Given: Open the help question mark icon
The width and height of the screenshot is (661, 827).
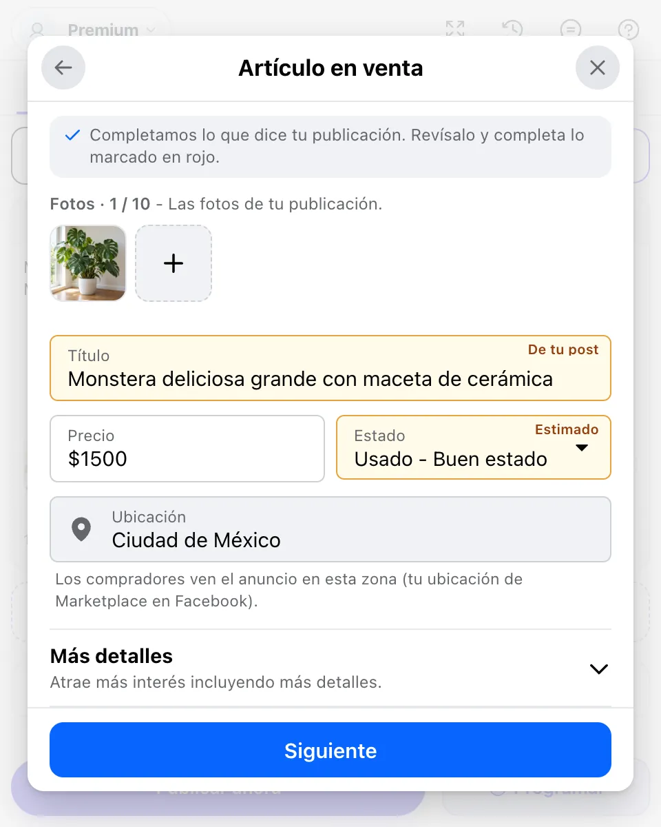Looking at the screenshot, I should point(629,30).
